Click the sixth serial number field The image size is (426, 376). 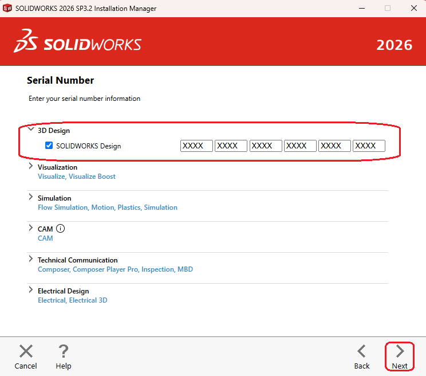coord(369,146)
